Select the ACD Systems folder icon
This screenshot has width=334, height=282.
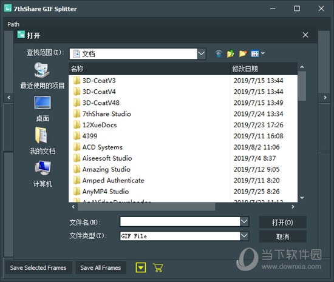pos(77,147)
